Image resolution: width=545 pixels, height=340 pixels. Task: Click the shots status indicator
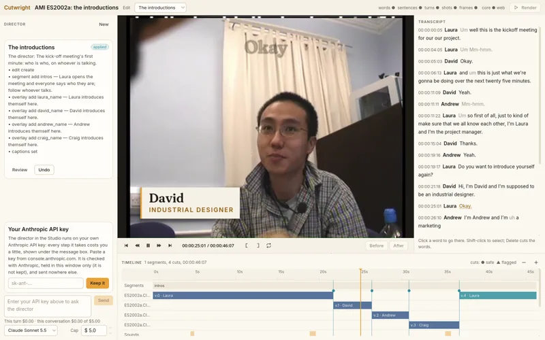[449, 7]
